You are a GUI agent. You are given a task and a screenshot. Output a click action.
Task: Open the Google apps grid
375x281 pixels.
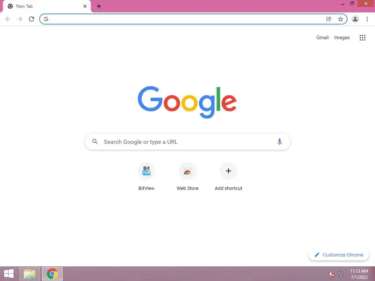(363, 38)
